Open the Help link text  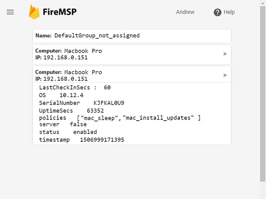click(x=229, y=12)
